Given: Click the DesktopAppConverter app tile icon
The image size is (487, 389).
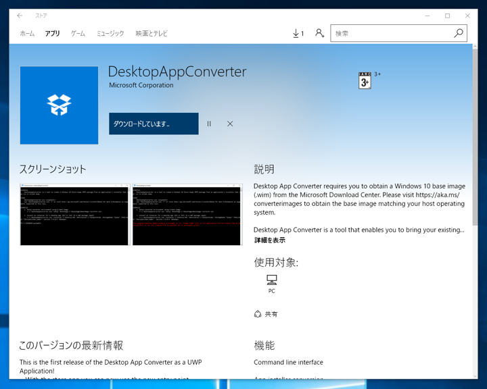Looking at the screenshot, I should [59, 105].
